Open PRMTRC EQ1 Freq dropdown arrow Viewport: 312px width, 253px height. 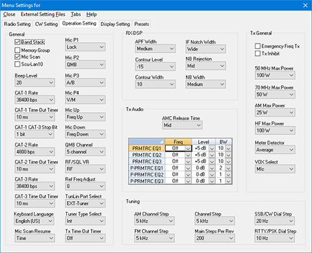(188, 149)
